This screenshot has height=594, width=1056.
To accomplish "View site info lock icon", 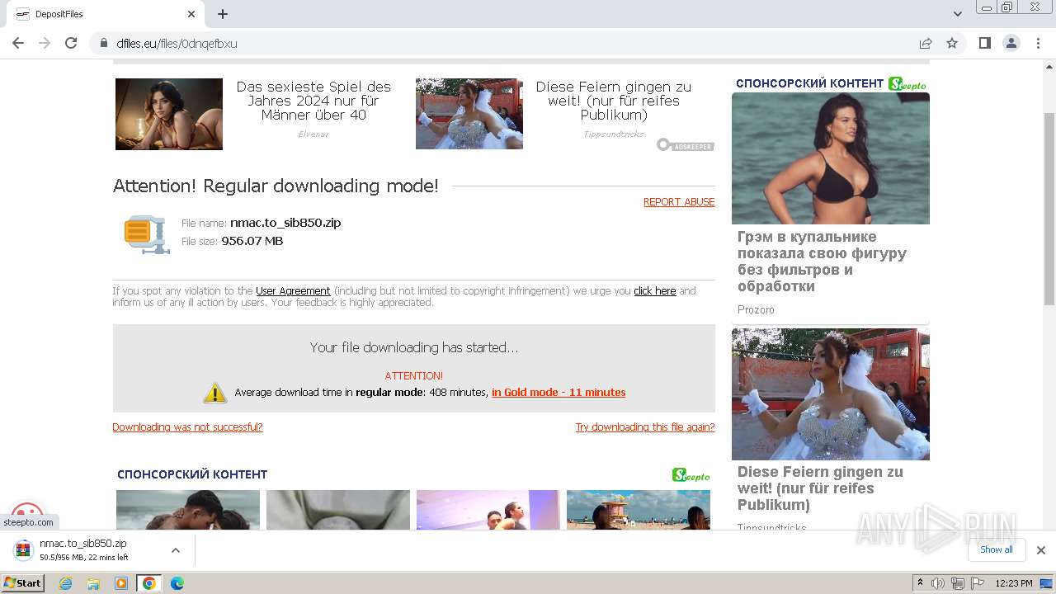I will [x=104, y=44].
